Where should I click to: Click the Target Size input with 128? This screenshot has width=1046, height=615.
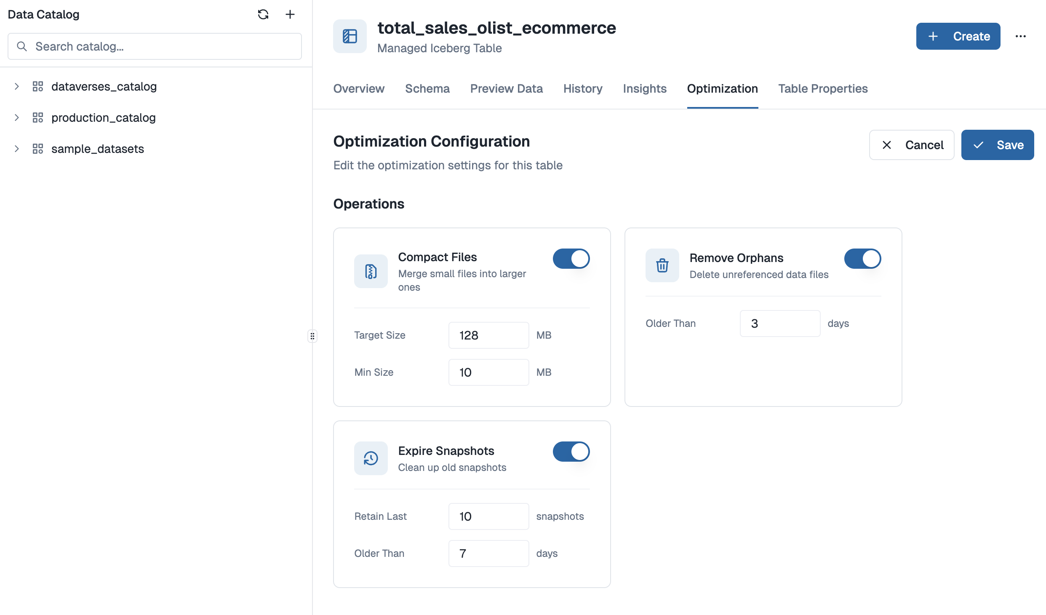pos(489,335)
